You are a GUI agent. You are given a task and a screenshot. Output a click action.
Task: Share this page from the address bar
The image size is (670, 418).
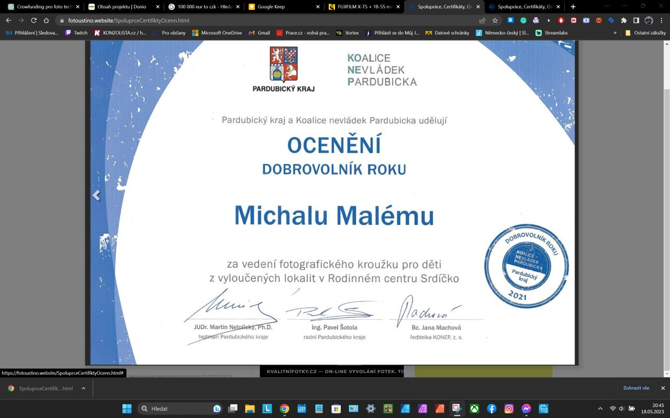tap(482, 20)
